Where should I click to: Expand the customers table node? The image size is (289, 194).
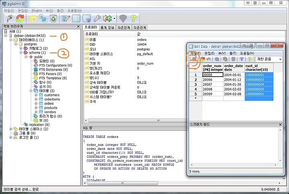(x=36, y=95)
